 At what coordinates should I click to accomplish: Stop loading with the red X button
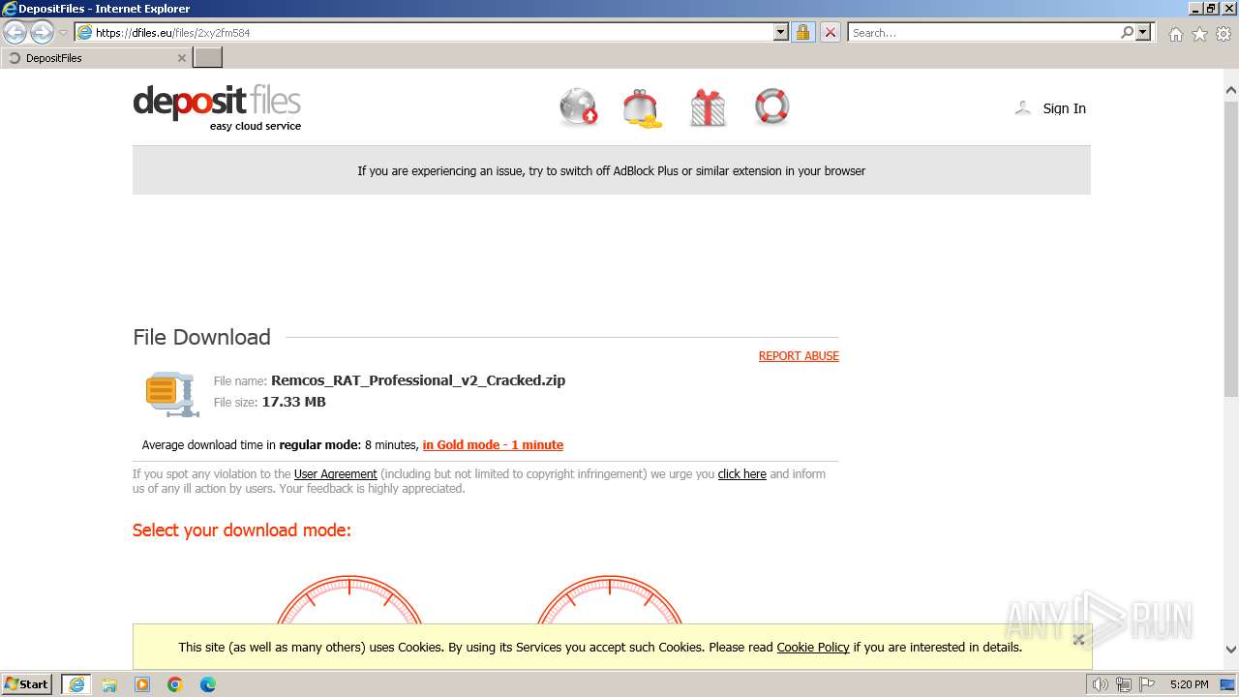tap(830, 32)
